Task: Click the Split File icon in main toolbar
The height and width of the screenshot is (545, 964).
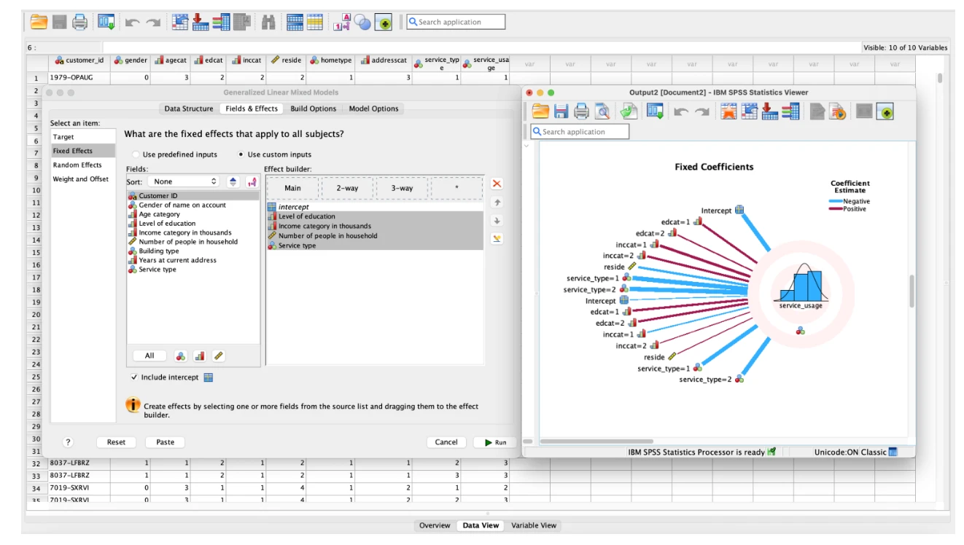Action: tap(295, 22)
